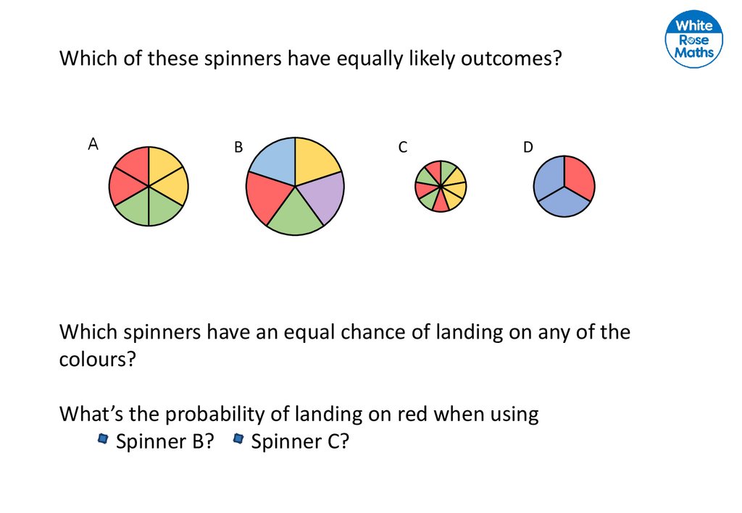Select spinner A pie chart
Screen dimensions: 742x513
tap(149, 186)
